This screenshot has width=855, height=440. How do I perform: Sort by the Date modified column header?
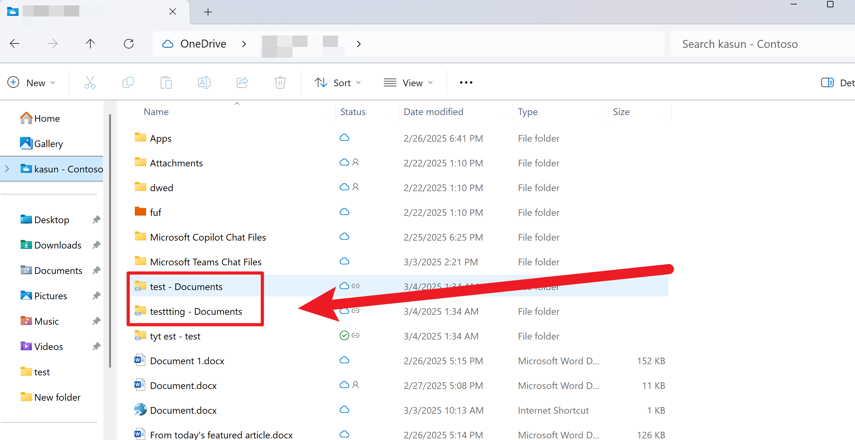pyautogui.click(x=433, y=112)
